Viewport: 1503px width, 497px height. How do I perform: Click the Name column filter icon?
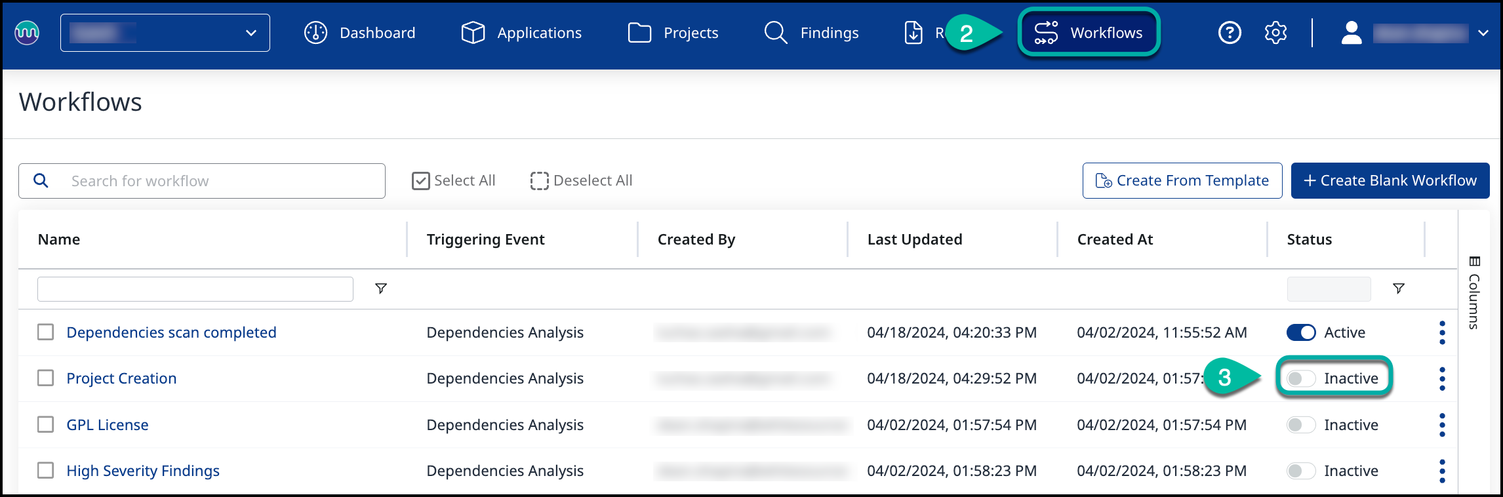click(x=380, y=288)
